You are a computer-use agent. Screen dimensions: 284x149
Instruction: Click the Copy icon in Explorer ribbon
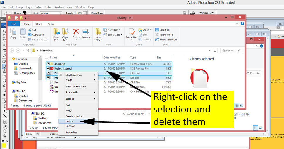coord(13,33)
